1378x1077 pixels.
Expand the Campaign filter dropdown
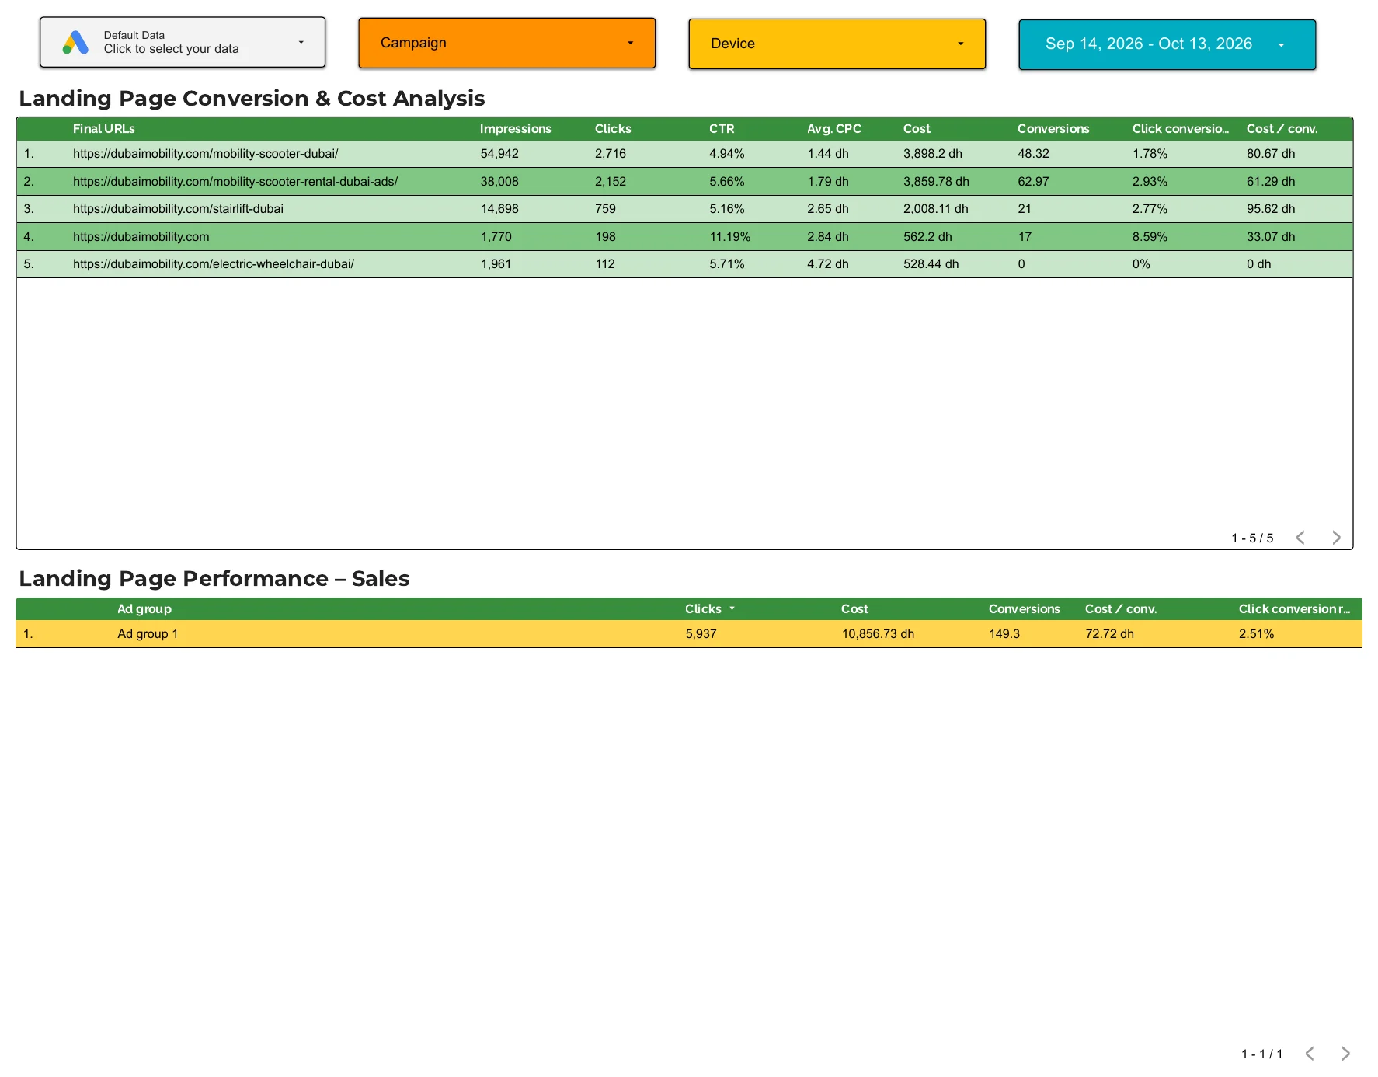click(x=506, y=44)
